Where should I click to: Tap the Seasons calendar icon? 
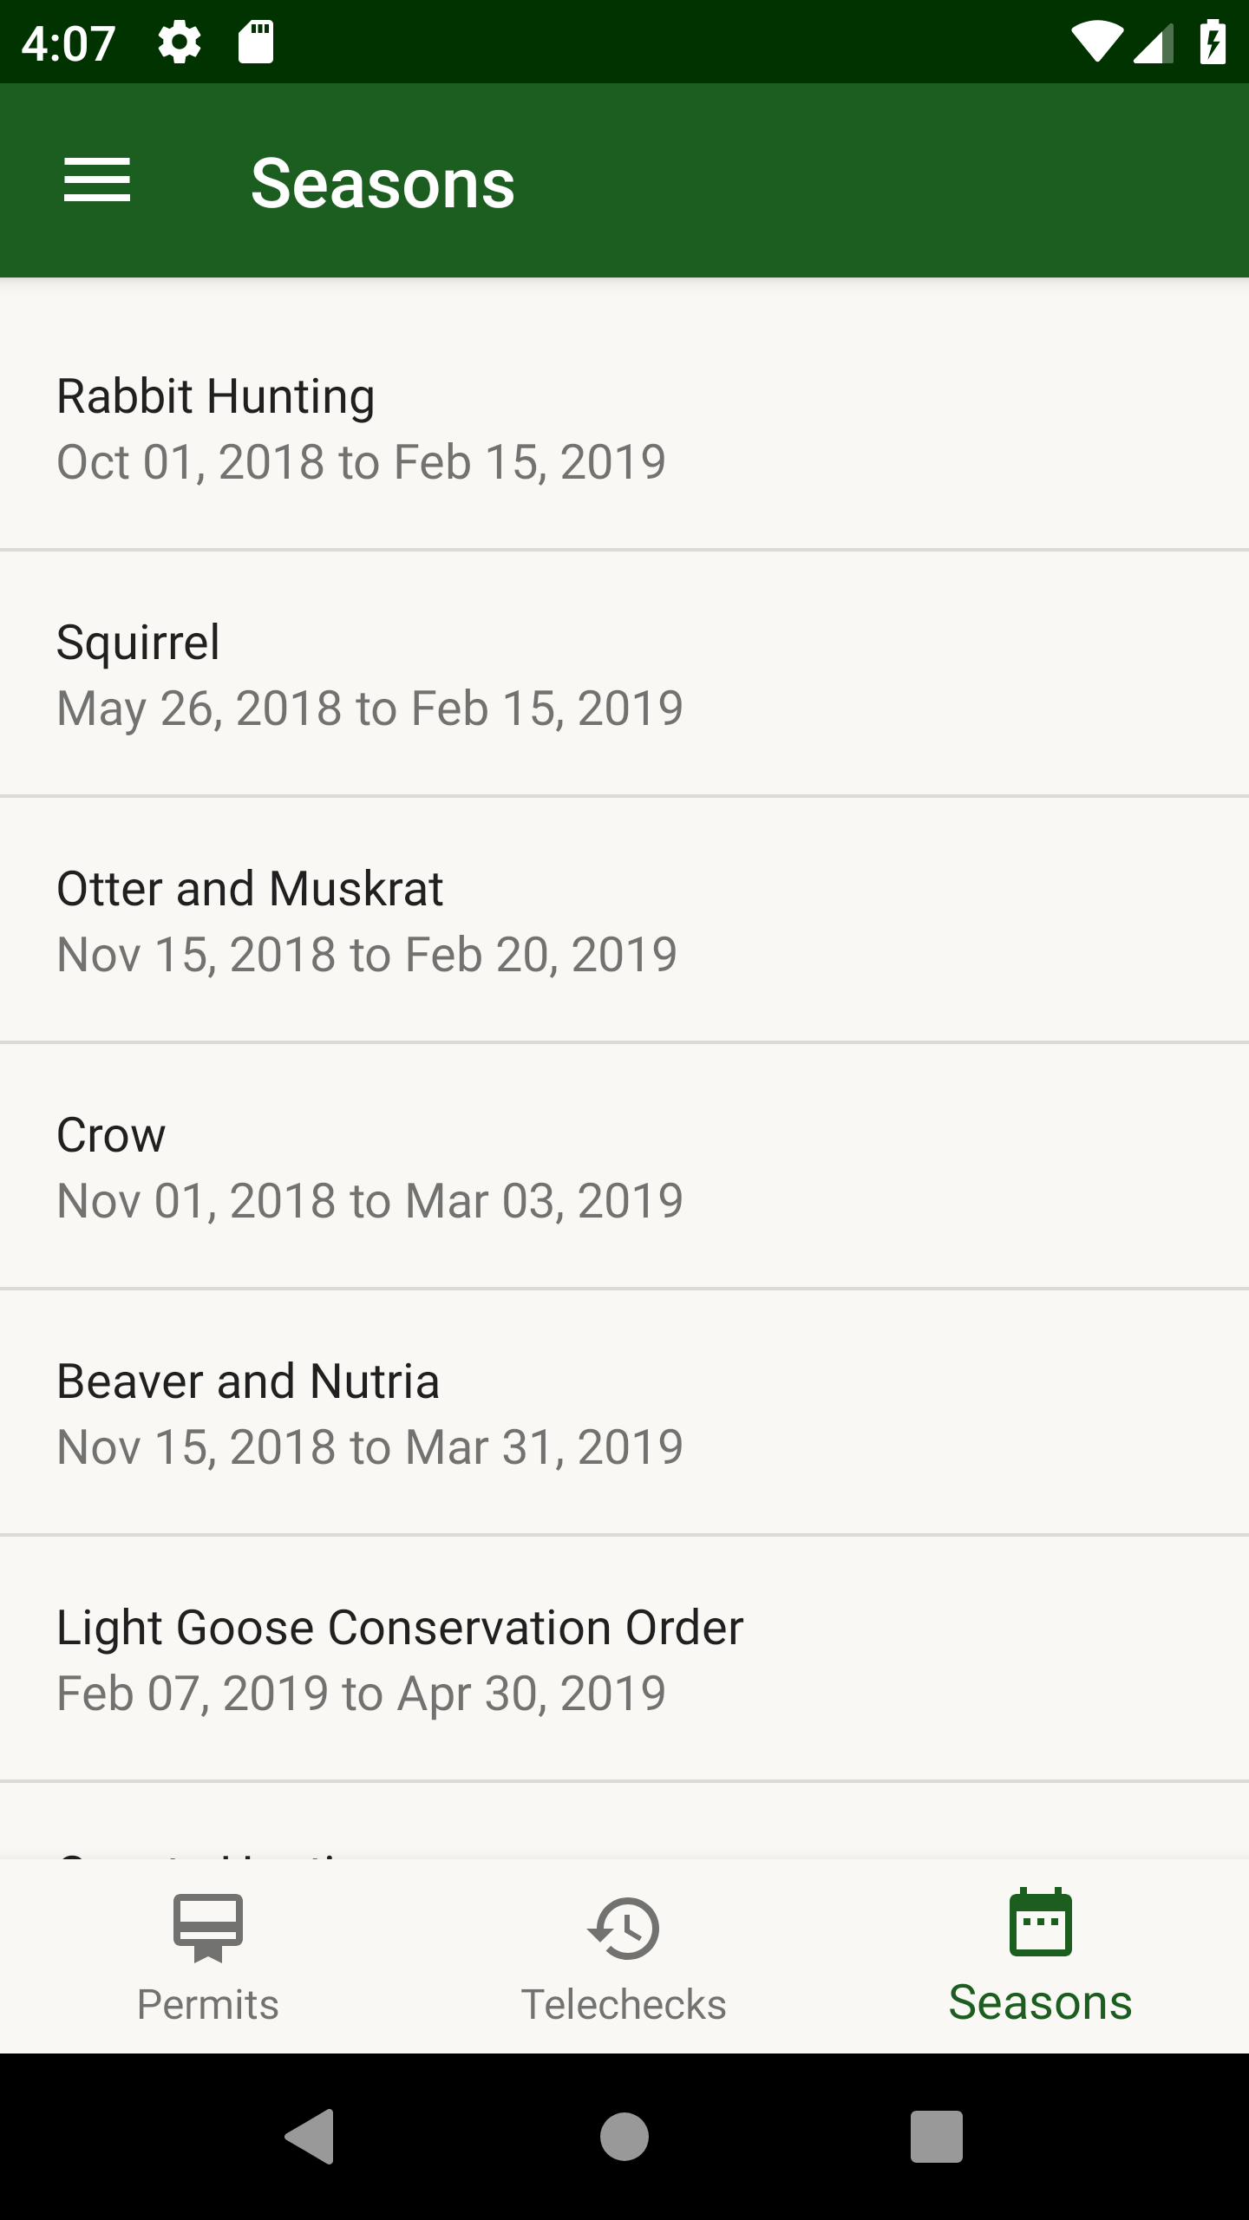pos(1041,1923)
